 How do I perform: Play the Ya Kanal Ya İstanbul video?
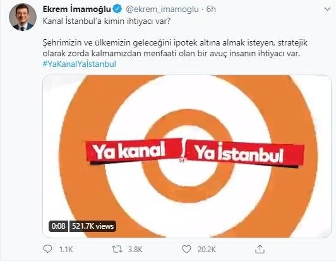pyautogui.click(x=187, y=156)
